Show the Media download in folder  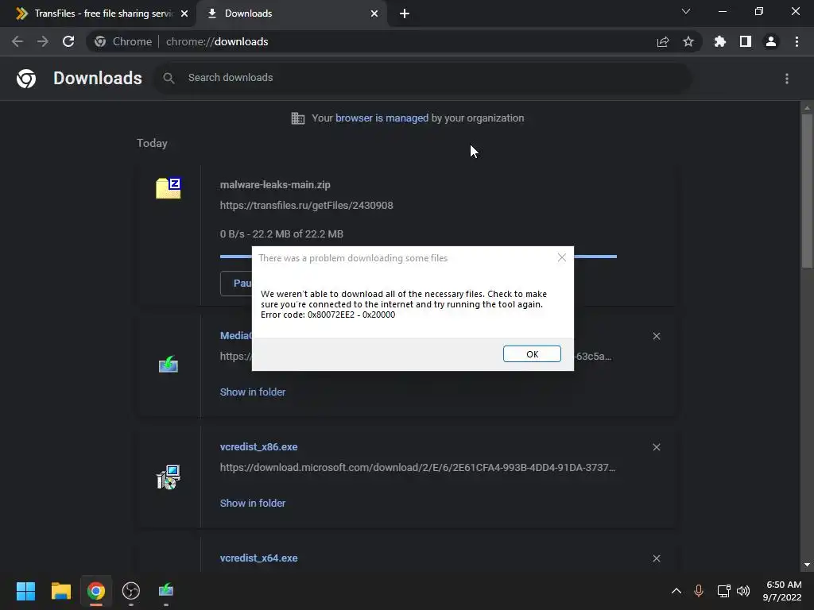tap(252, 392)
